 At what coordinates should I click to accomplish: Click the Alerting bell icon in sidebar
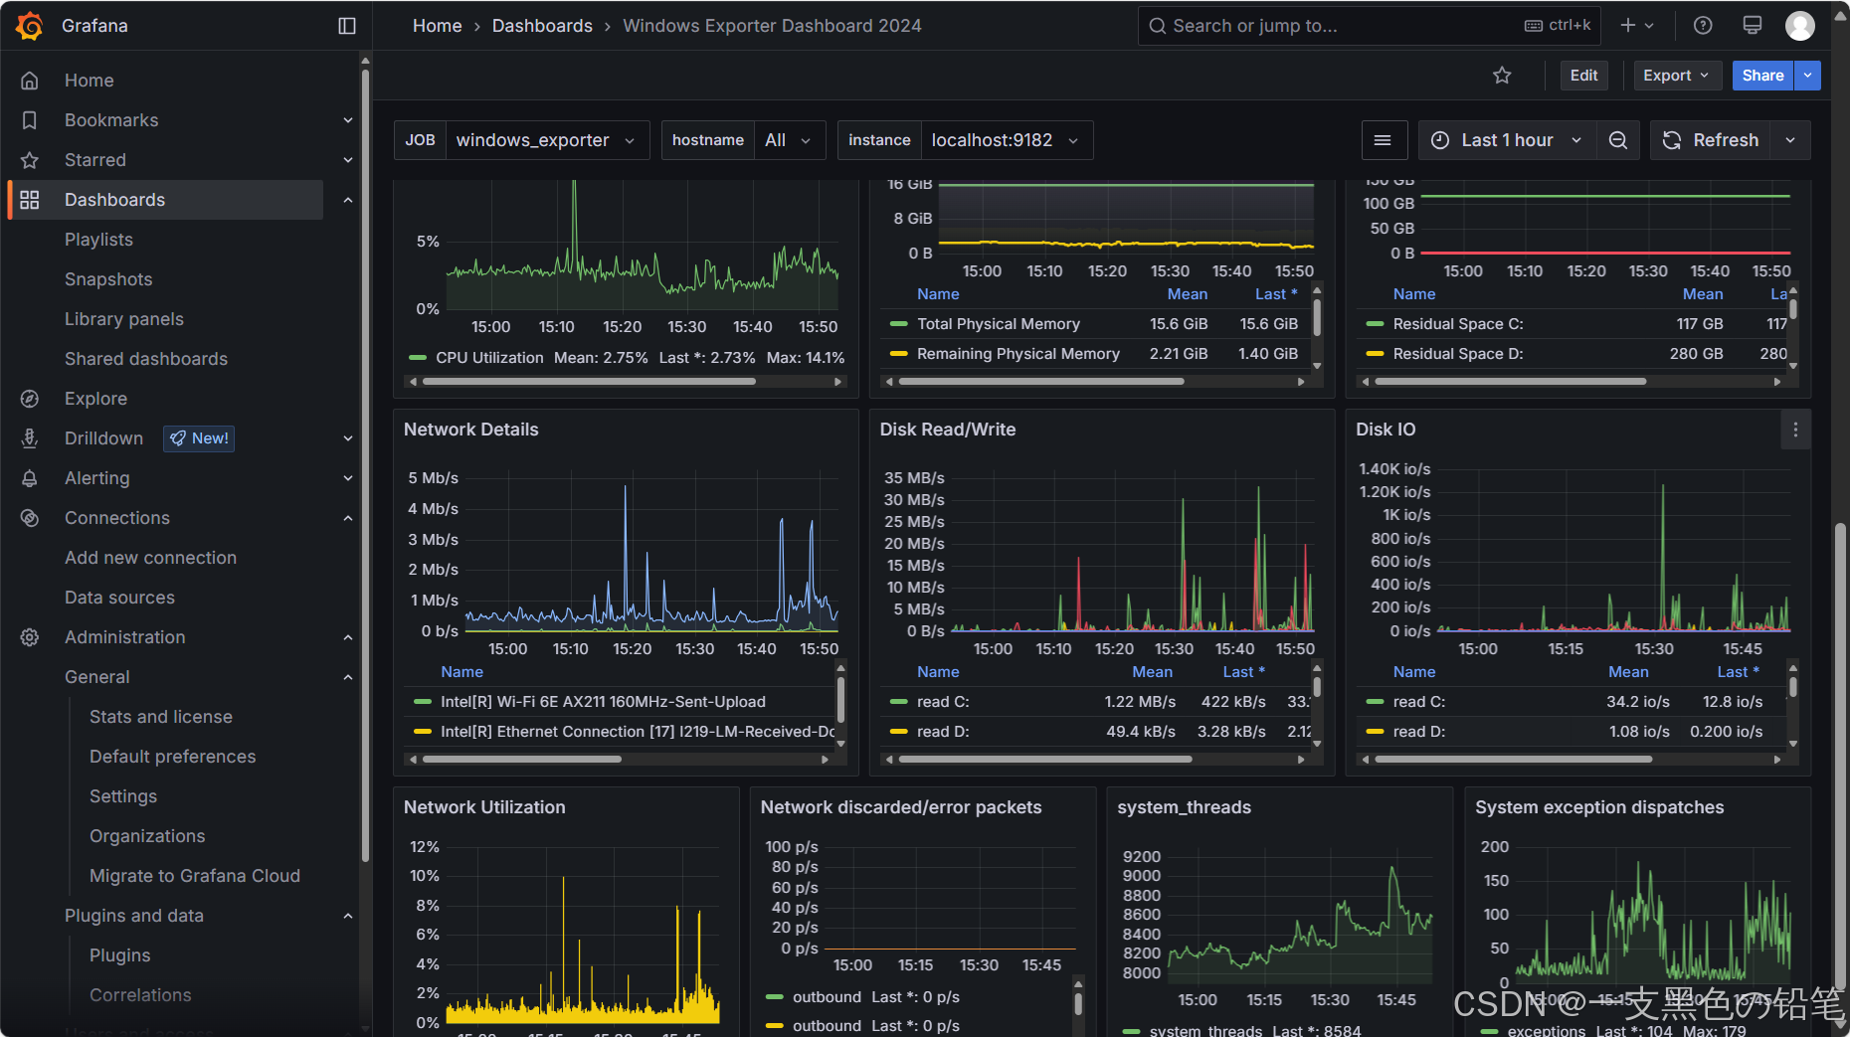click(30, 478)
